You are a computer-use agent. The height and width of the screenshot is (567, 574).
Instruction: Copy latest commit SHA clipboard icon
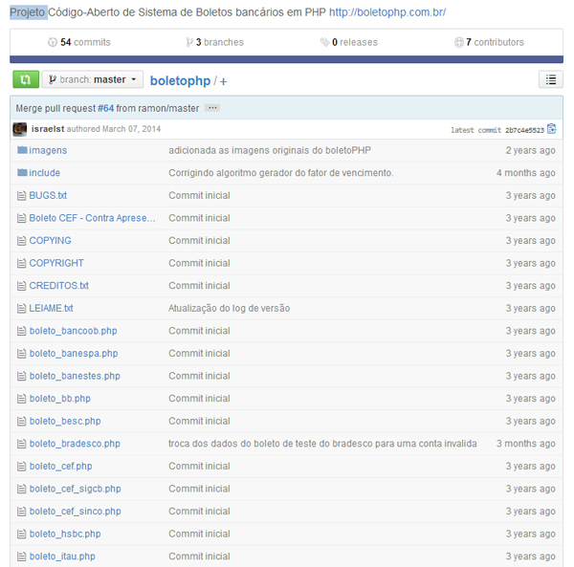point(551,129)
